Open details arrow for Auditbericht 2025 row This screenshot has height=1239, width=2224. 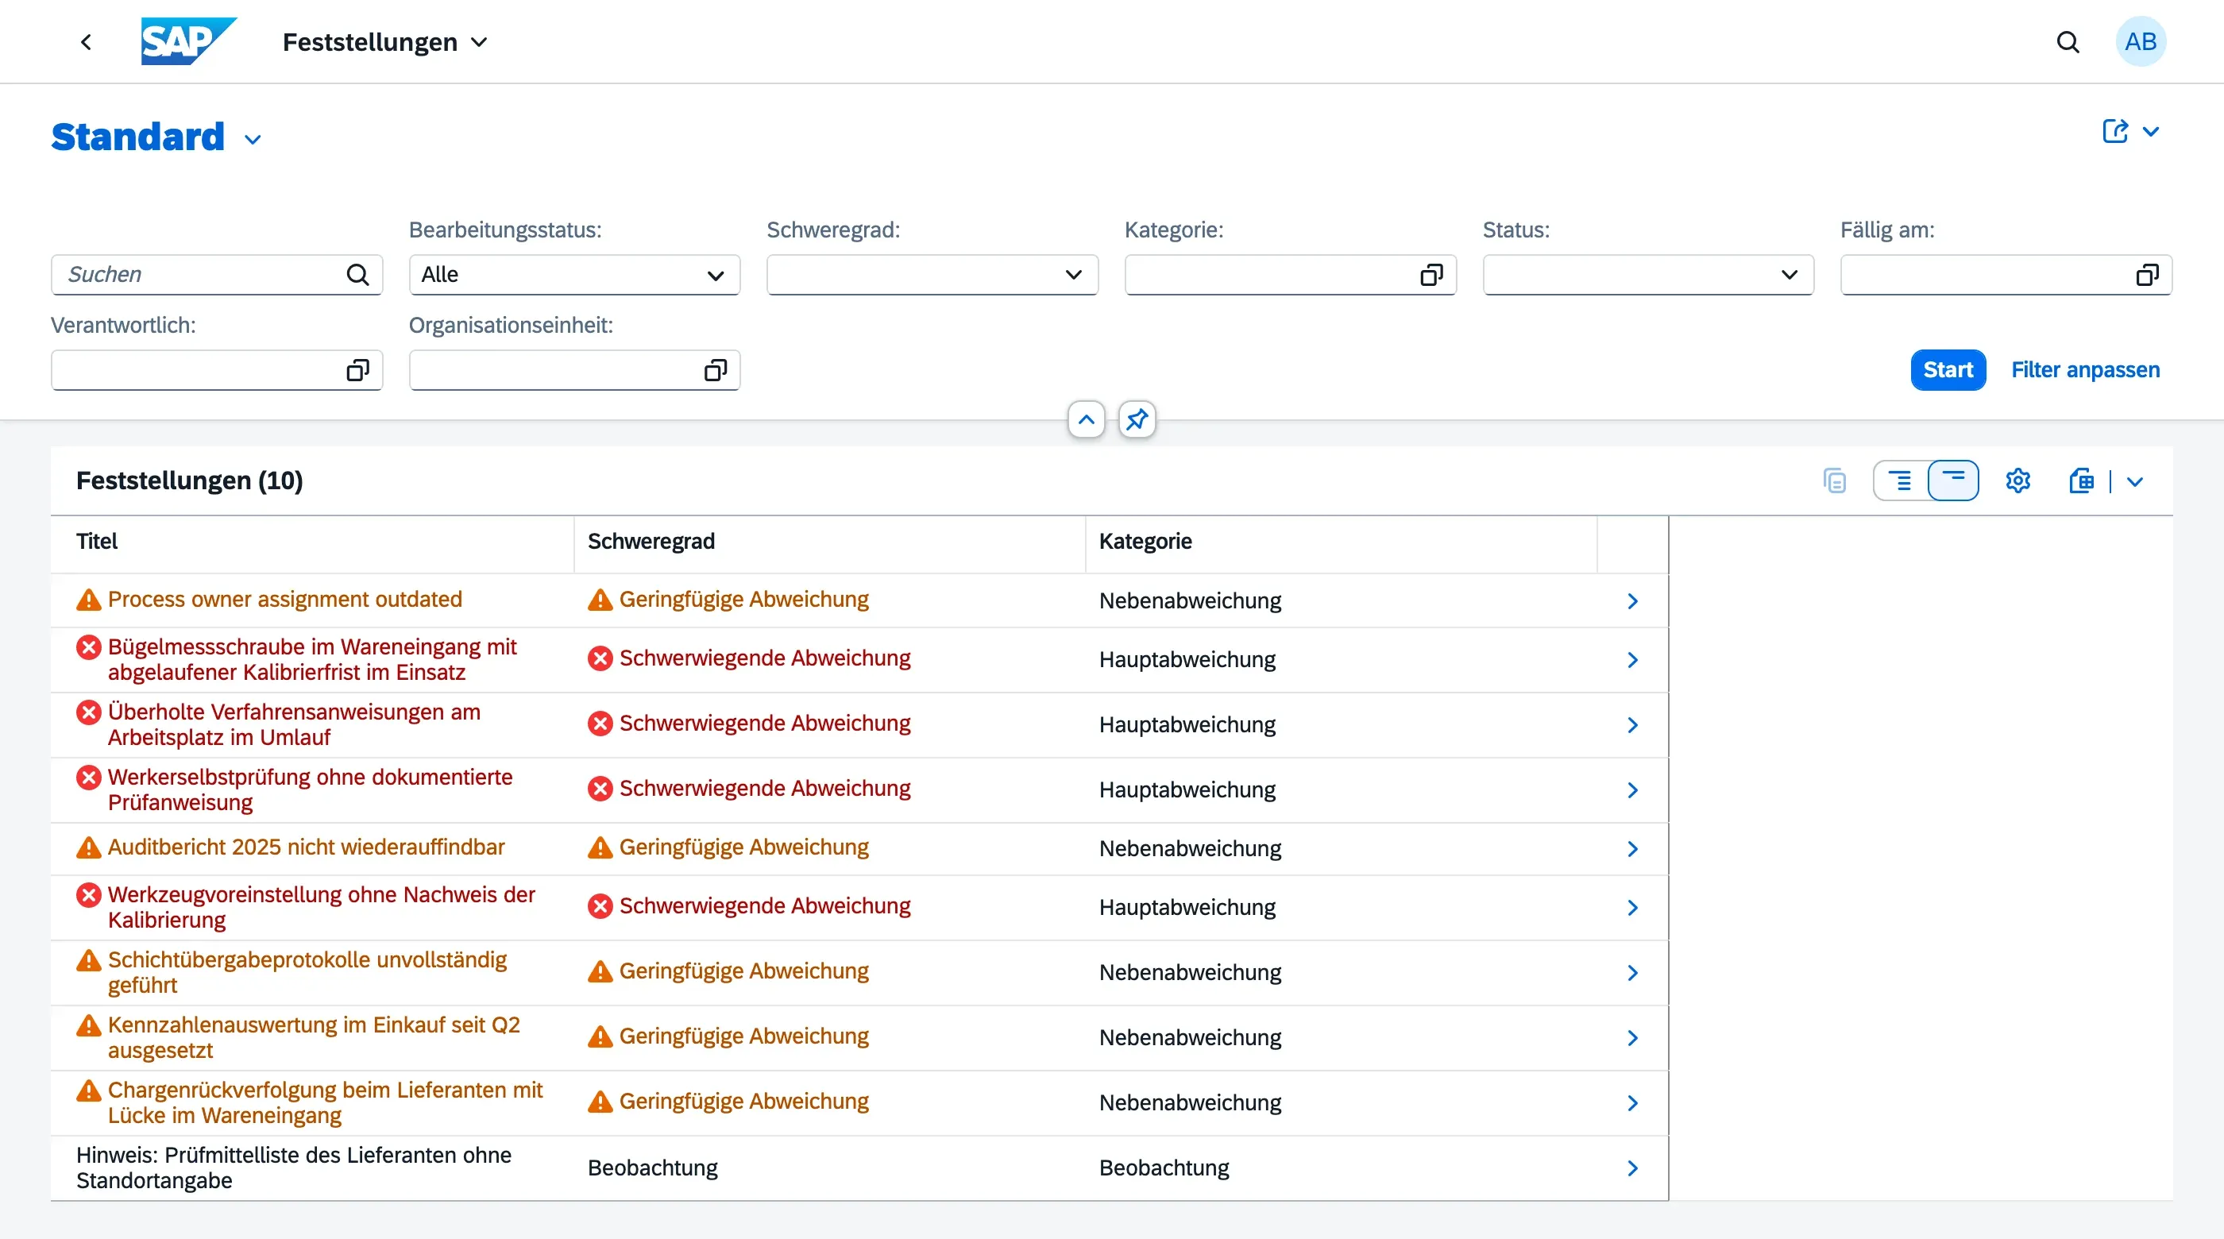(1631, 849)
